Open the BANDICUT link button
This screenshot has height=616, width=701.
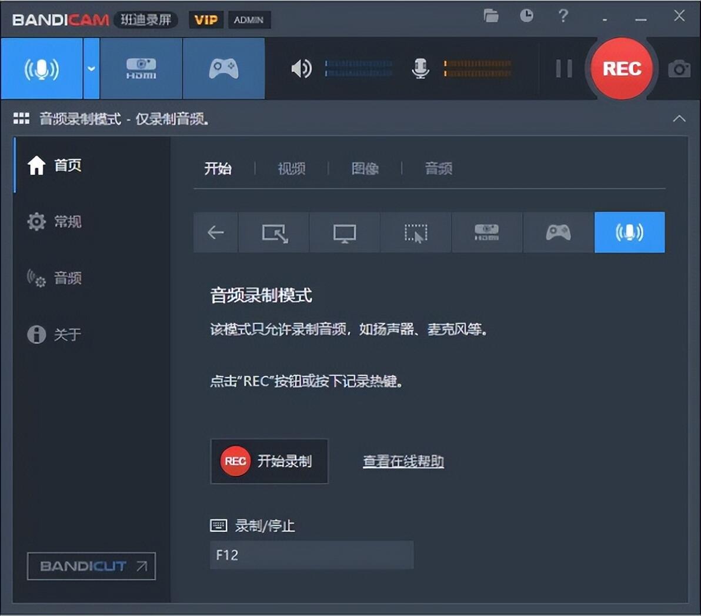[x=91, y=566]
